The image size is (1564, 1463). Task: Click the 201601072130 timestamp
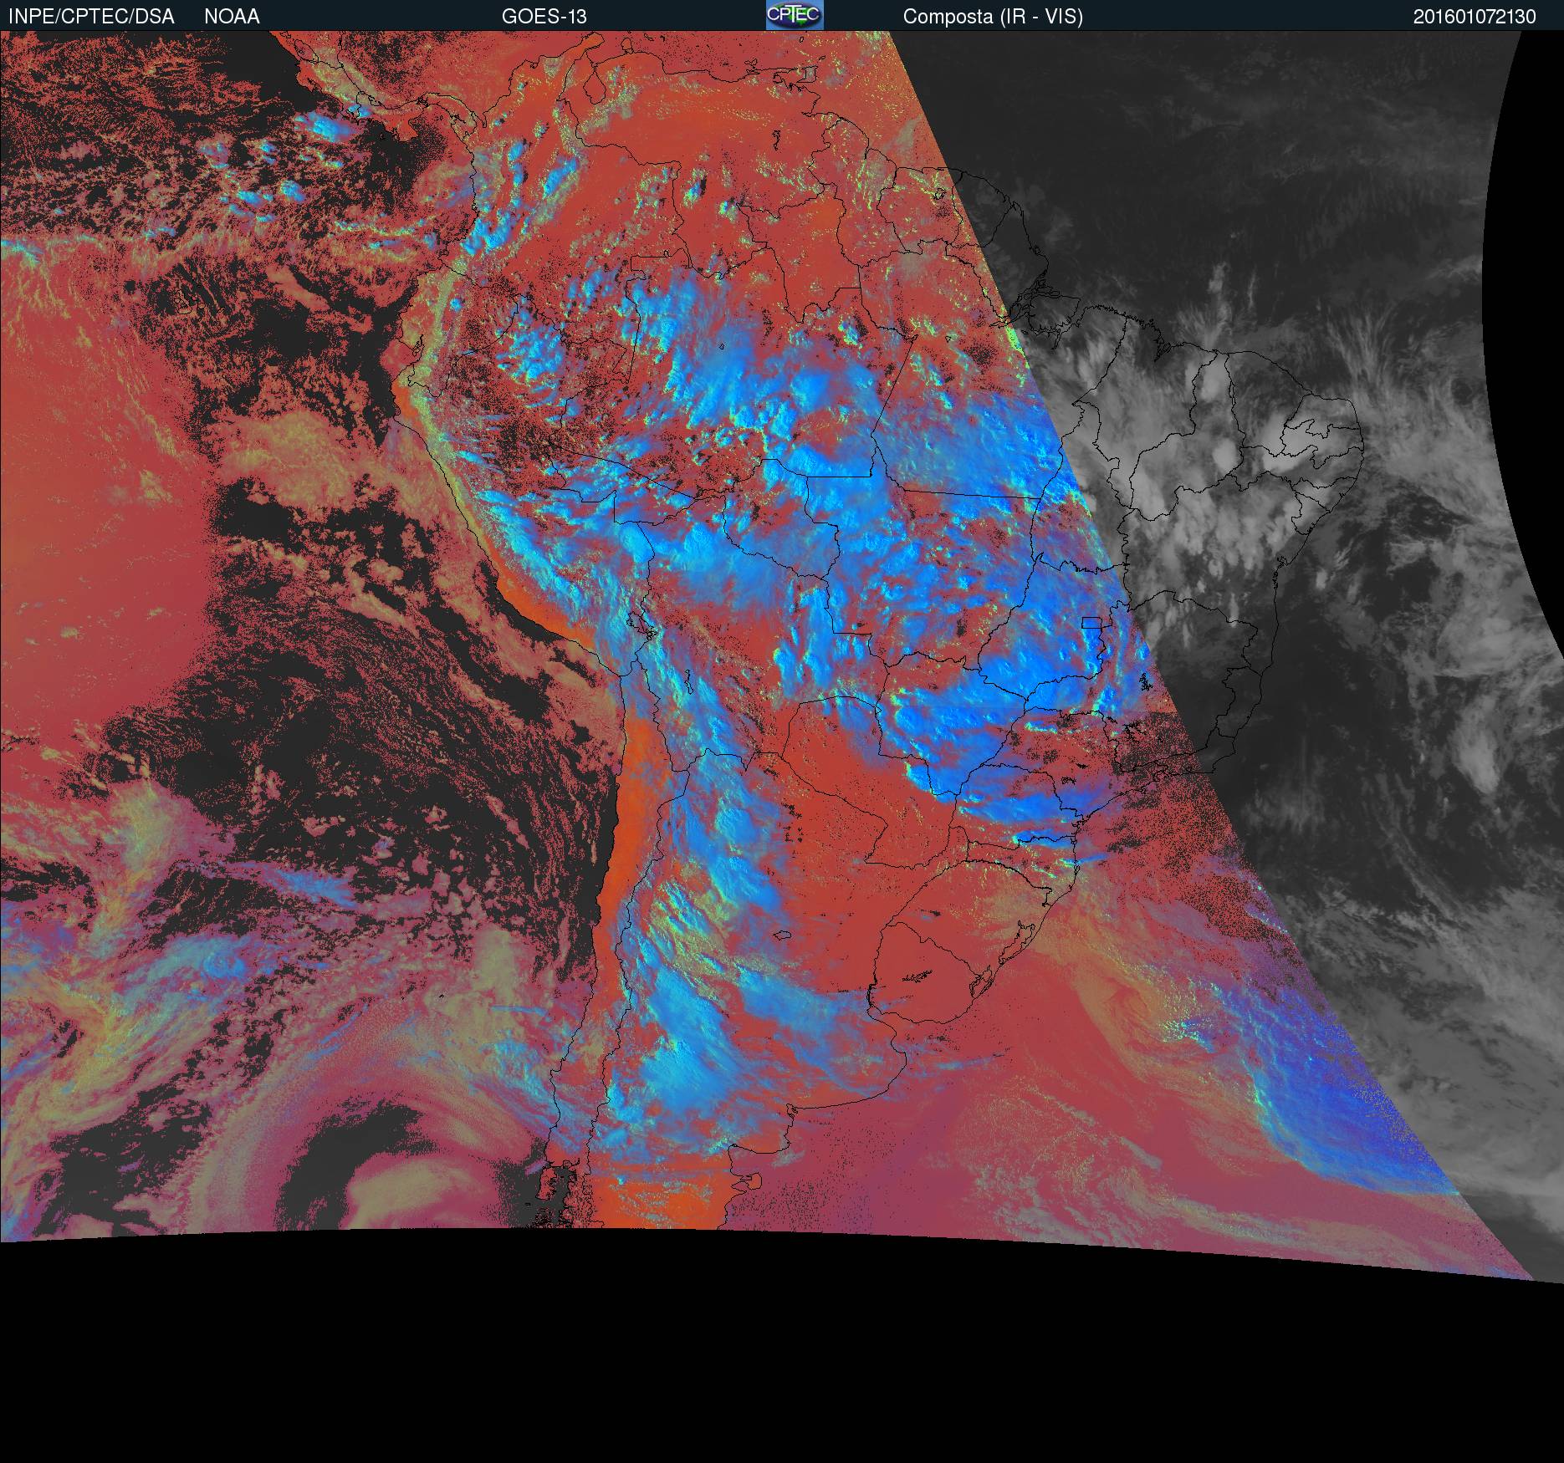(x=1474, y=17)
